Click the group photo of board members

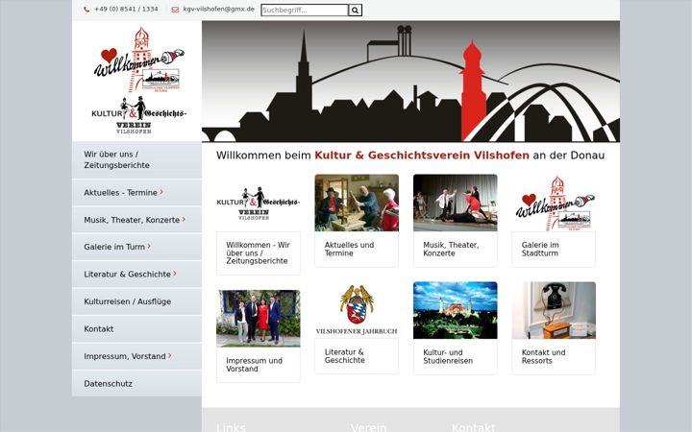(259, 319)
